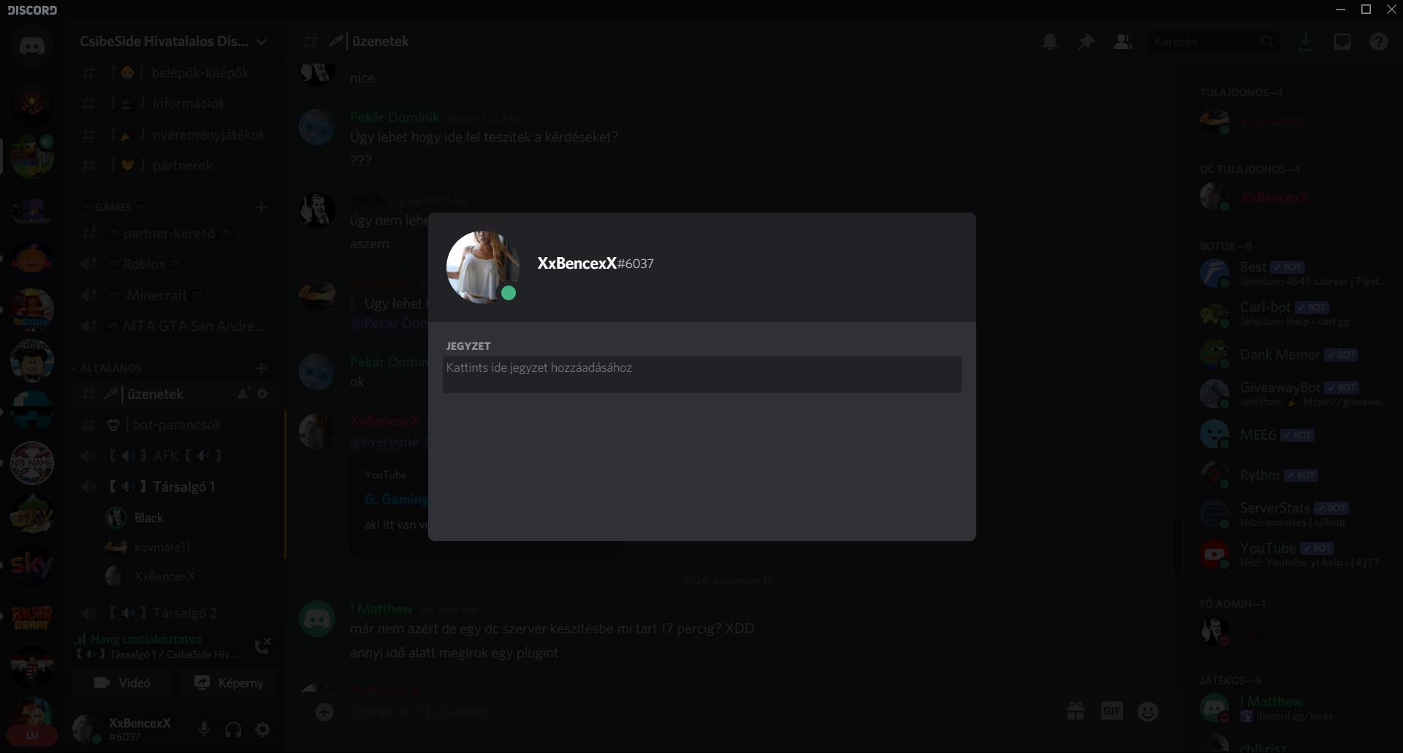Select Rythm bot in member list
This screenshot has width=1403, height=753.
tap(1295, 475)
